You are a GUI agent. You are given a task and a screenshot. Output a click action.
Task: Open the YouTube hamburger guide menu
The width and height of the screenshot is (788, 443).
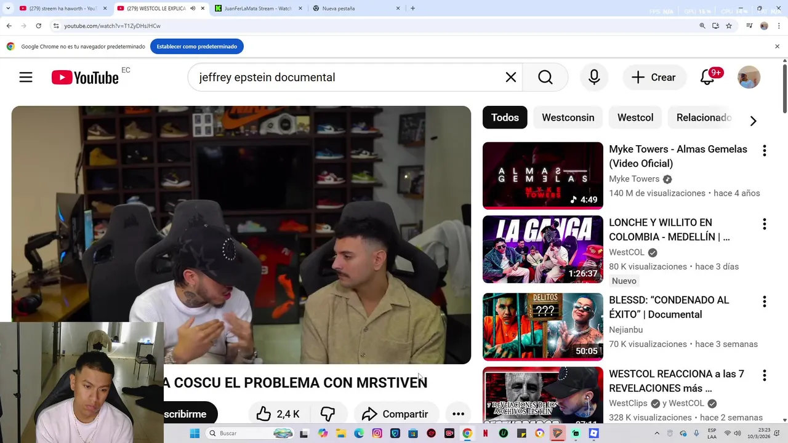click(25, 77)
